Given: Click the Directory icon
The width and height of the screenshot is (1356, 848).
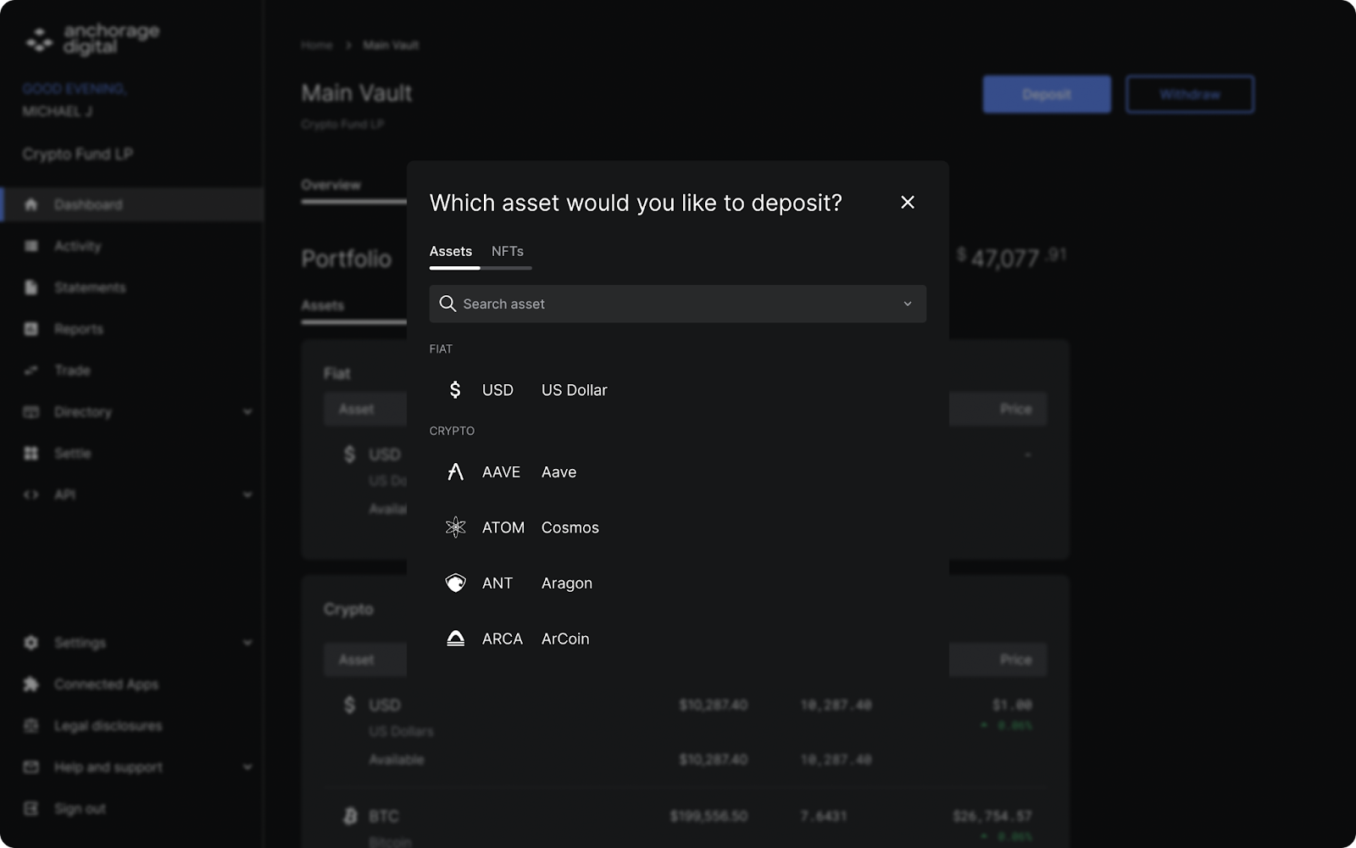Looking at the screenshot, I should click(31, 412).
